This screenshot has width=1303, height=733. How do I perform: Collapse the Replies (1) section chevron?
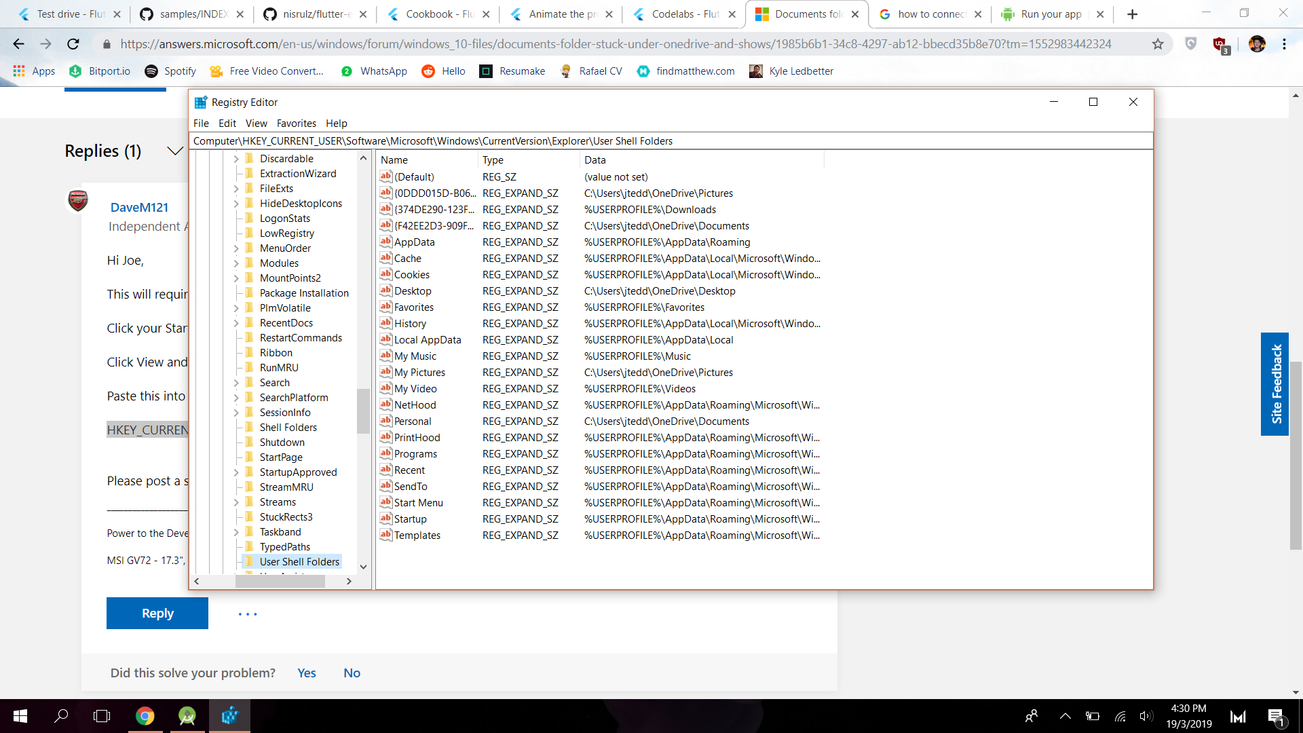[175, 151]
